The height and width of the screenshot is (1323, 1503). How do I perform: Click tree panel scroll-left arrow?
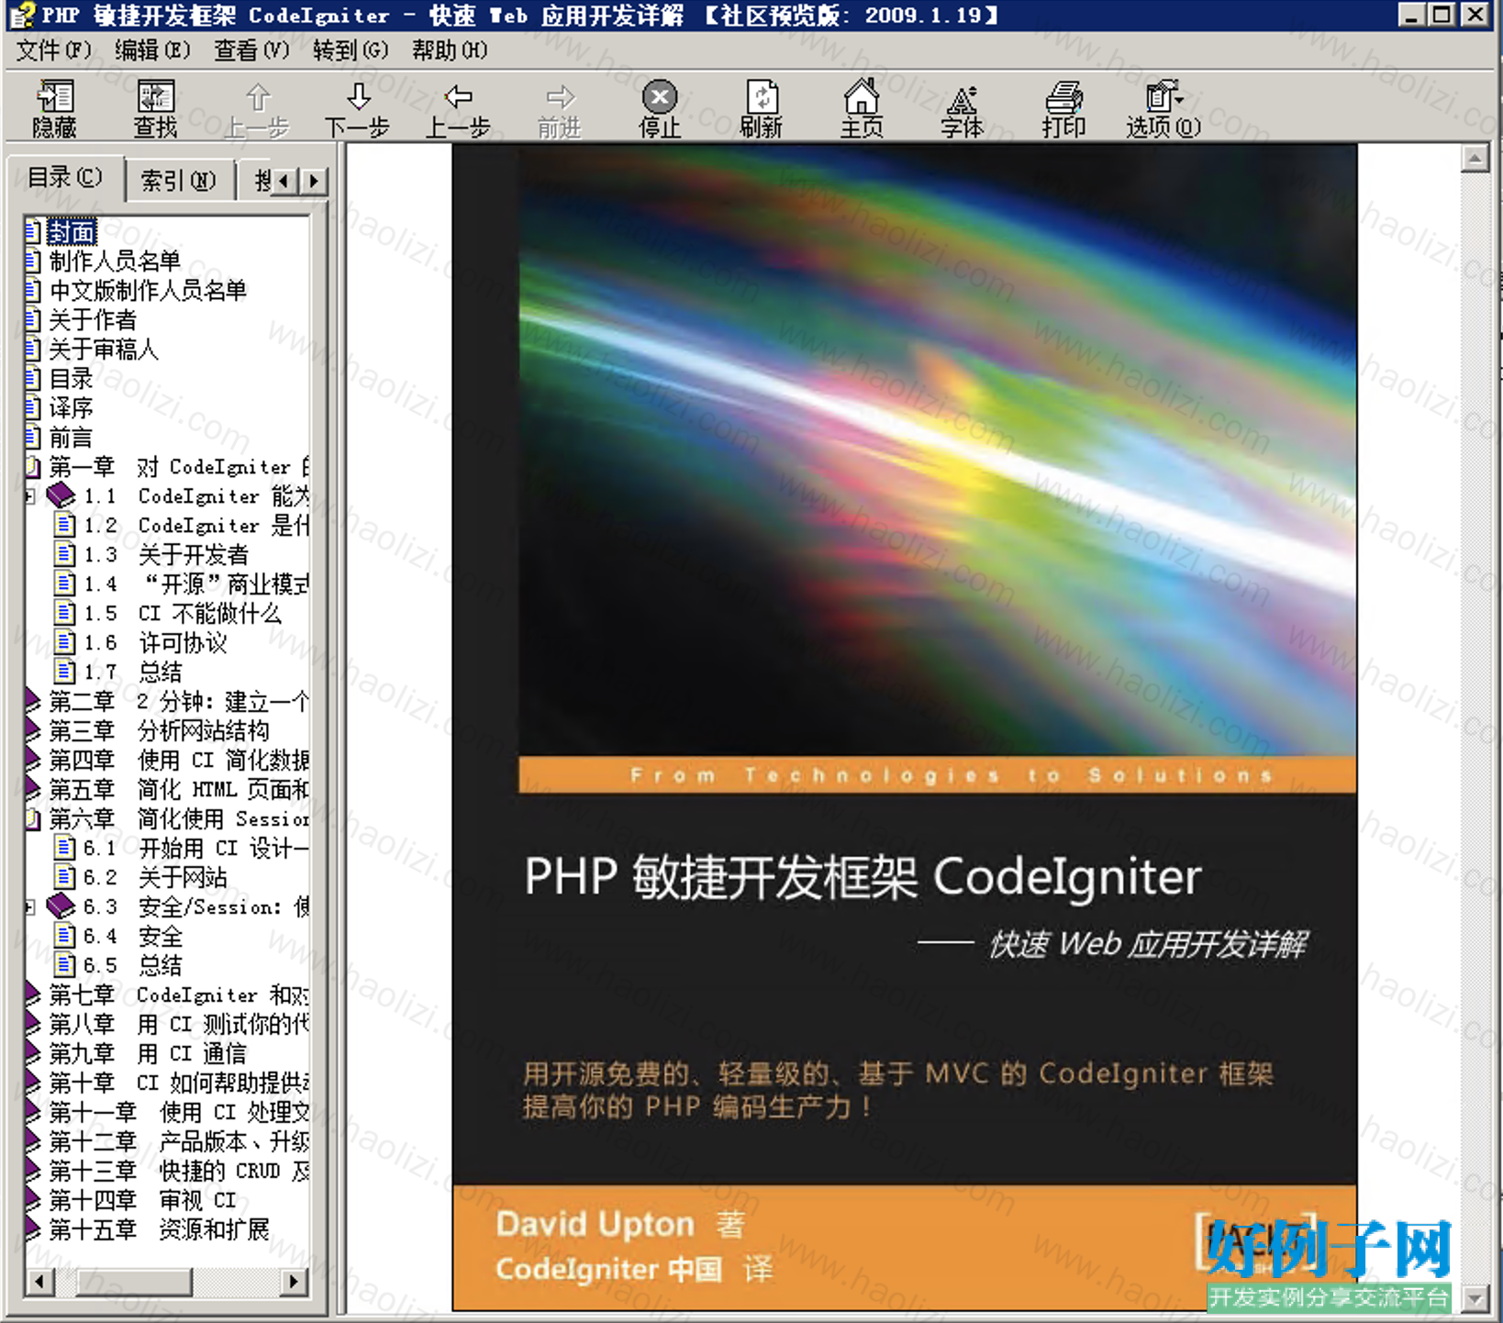pyautogui.click(x=39, y=1281)
